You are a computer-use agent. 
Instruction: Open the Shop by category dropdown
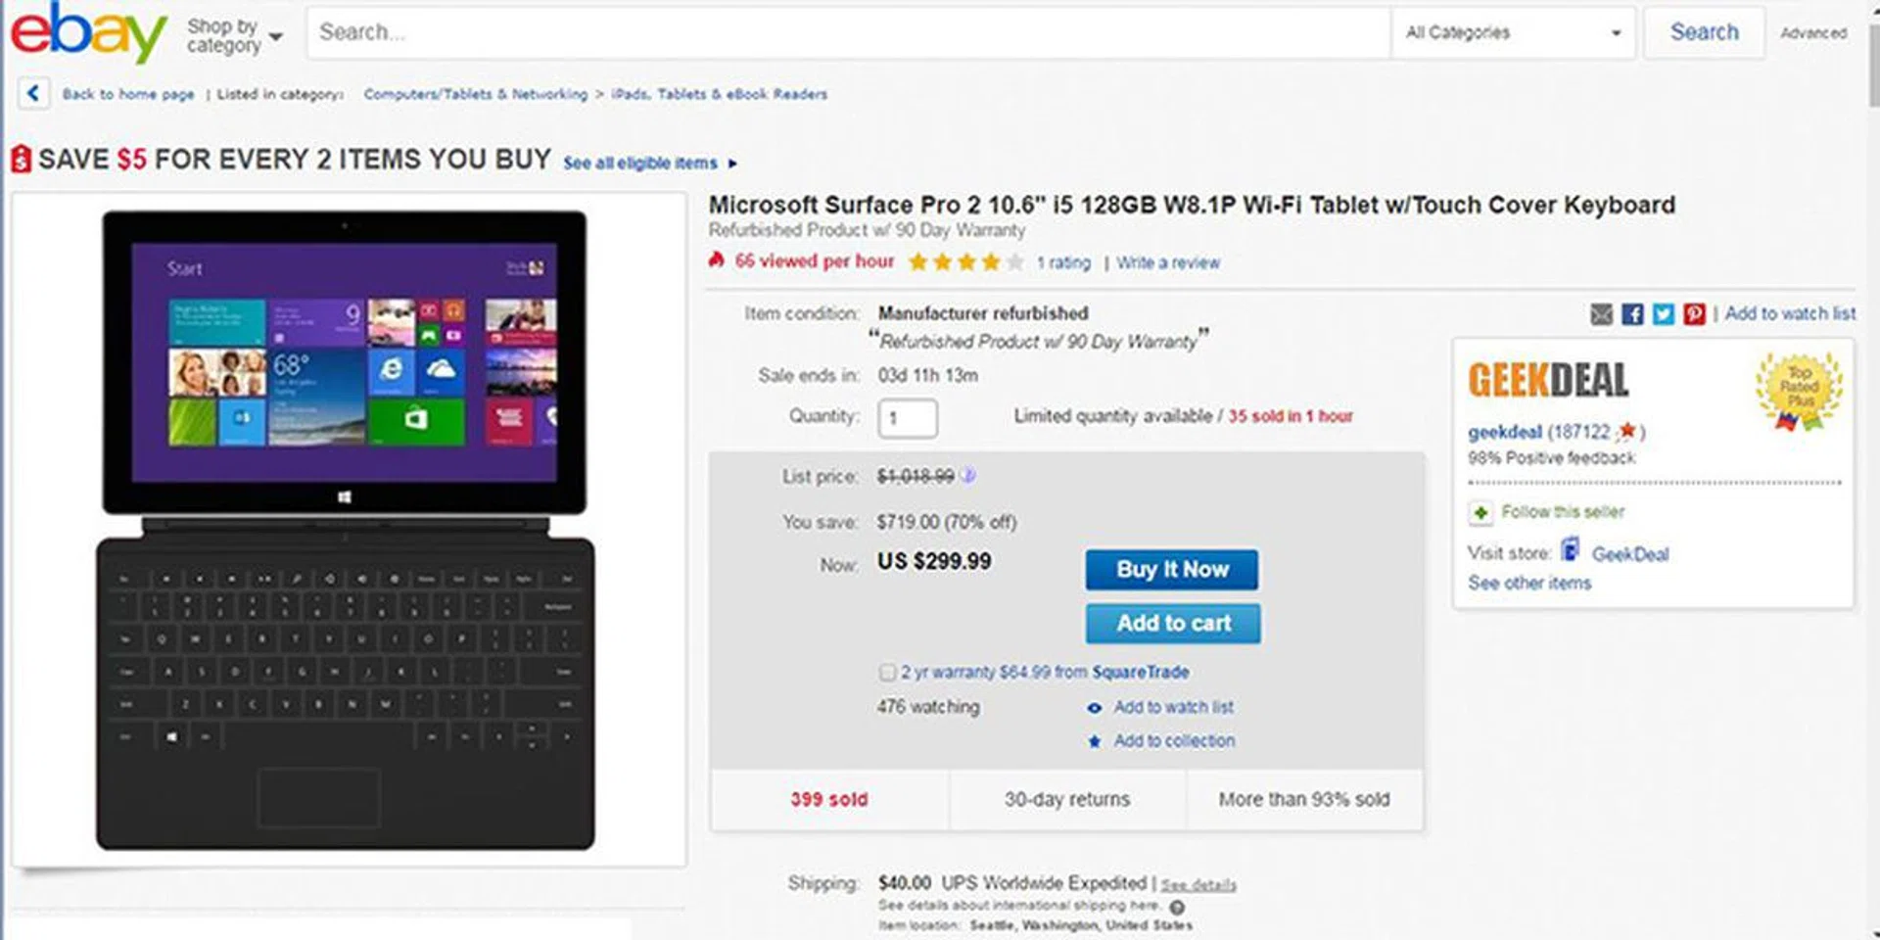click(235, 36)
